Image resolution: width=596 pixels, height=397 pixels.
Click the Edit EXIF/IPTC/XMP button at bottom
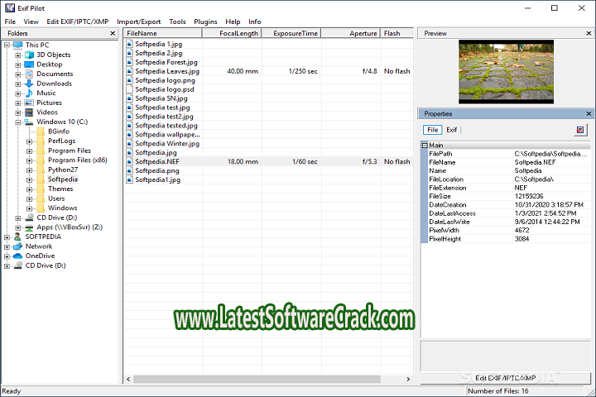(x=507, y=377)
